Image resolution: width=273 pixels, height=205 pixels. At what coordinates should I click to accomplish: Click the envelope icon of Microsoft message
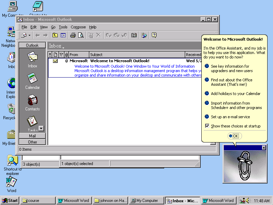(x=55, y=61)
